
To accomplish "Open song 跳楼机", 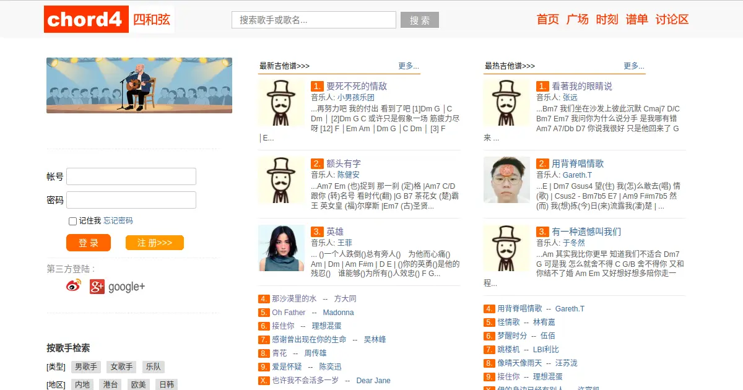I will pyautogui.click(x=508, y=349).
